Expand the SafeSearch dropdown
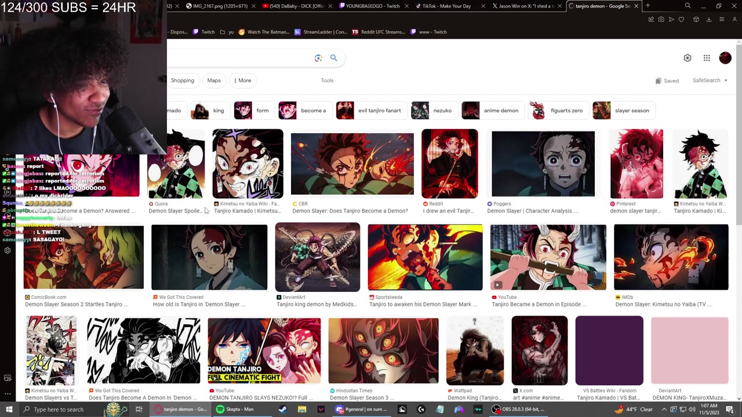This screenshot has height=417, width=742. coord(710,81)
